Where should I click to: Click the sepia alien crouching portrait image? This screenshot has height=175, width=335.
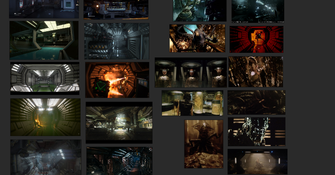[204, 144]
